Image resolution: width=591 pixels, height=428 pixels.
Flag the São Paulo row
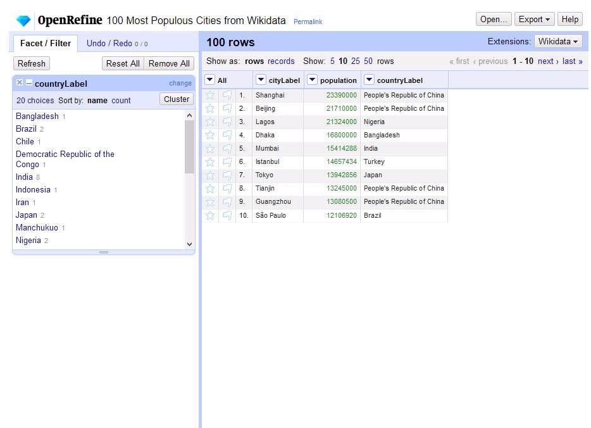coord(227,215)
